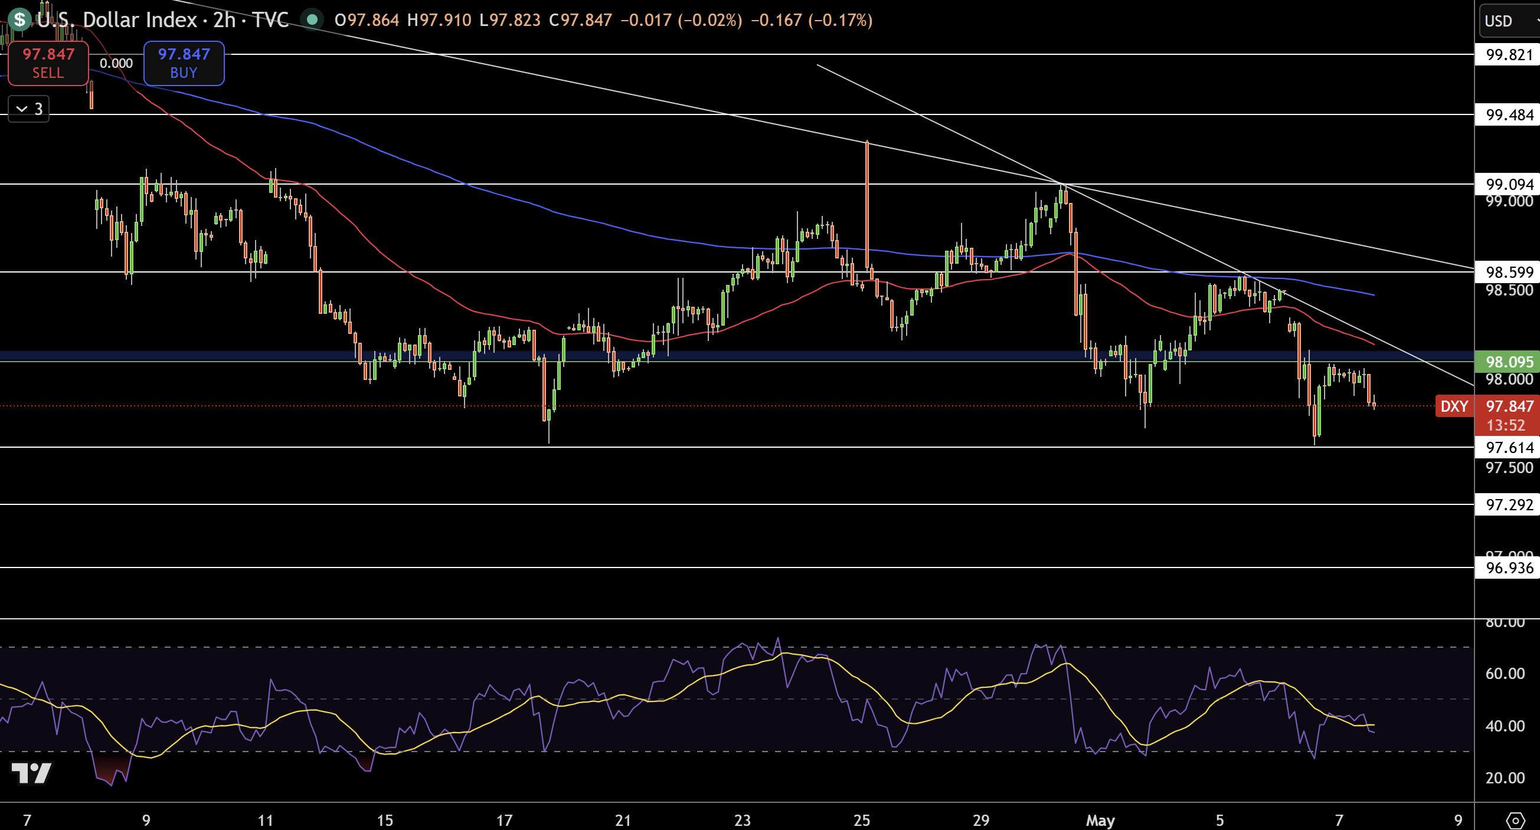The width and height of the screenshot is (1540, 830).
Task: Select the 96.936 price level label
Action: click(x=1509, y=567)
